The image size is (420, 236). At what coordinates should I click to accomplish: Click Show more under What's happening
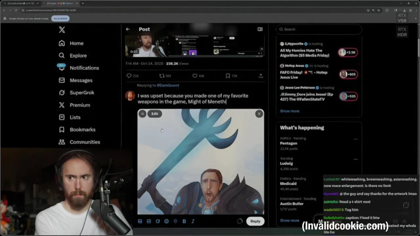289,221
